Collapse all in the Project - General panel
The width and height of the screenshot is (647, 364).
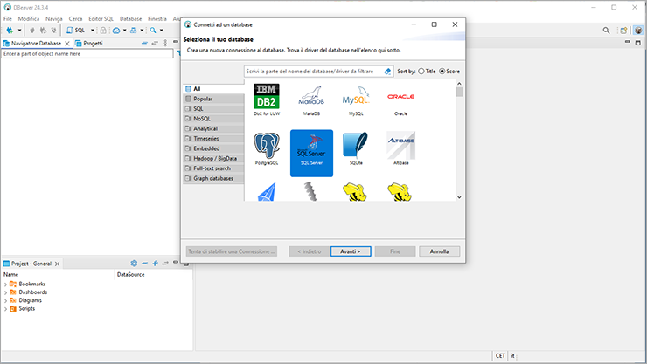point(144,263)
